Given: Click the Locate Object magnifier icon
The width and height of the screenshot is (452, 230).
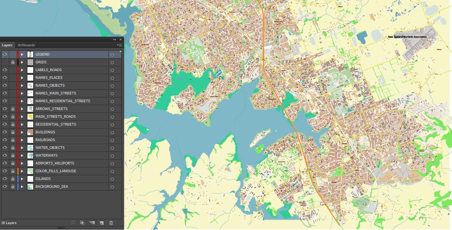Looking at the screenshot, I should [73, 223].
